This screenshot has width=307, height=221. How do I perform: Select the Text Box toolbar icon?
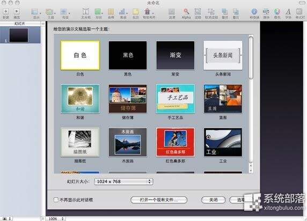click(85, 12)
